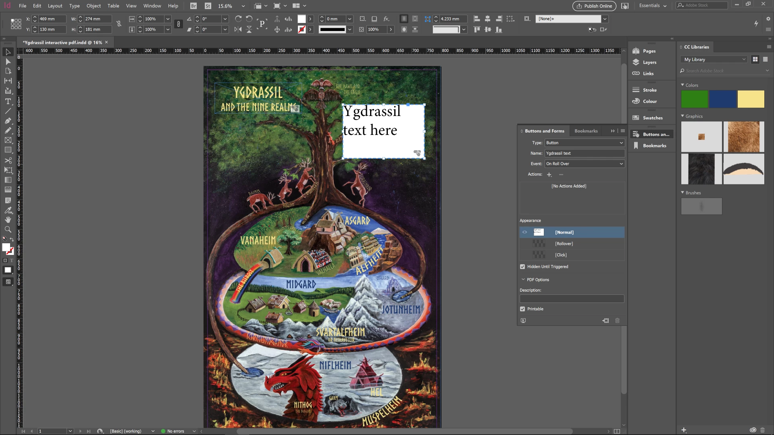774x435 pixels.
Task: Open the Swatches panel
Action: (x=652, y=118)
